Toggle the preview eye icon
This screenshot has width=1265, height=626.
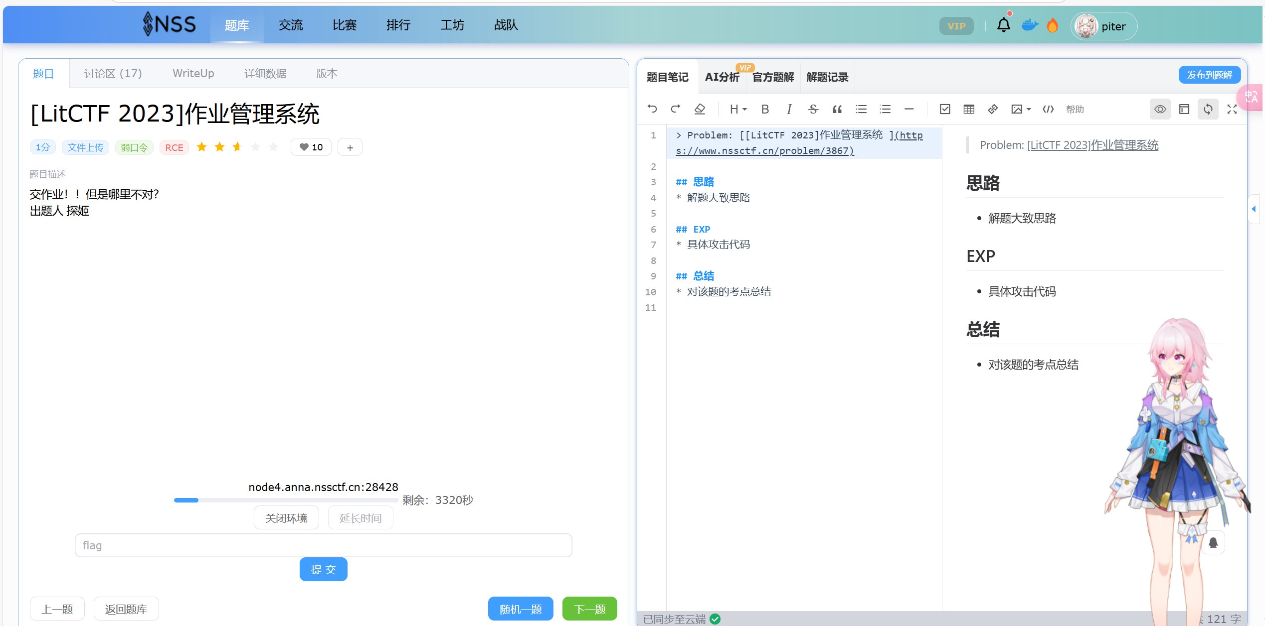tap(1160, 109)
